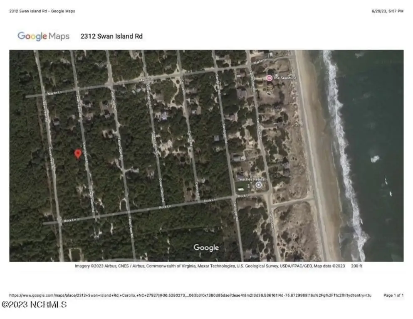Select the pink Seashine lodging icon

pyautogui.click(x=269, y=78)
